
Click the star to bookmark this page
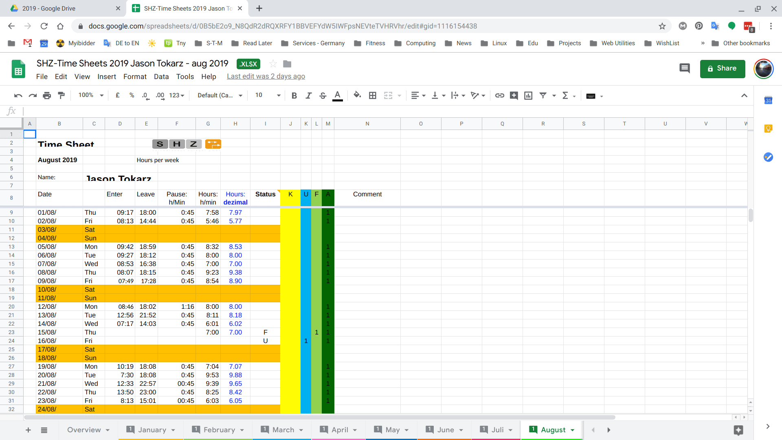[x=662, y=26]
